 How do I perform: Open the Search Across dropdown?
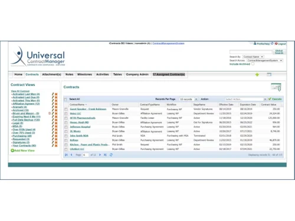[x=265, y=60]
